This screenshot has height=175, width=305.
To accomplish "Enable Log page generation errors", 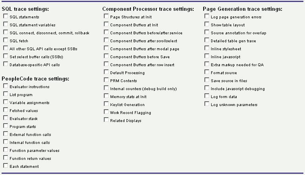I will tap(207, 16).
